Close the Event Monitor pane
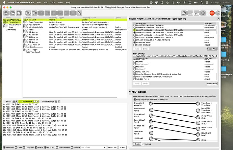Image resolution: width=233 pixels, height=150 pixels. [59, 102]
